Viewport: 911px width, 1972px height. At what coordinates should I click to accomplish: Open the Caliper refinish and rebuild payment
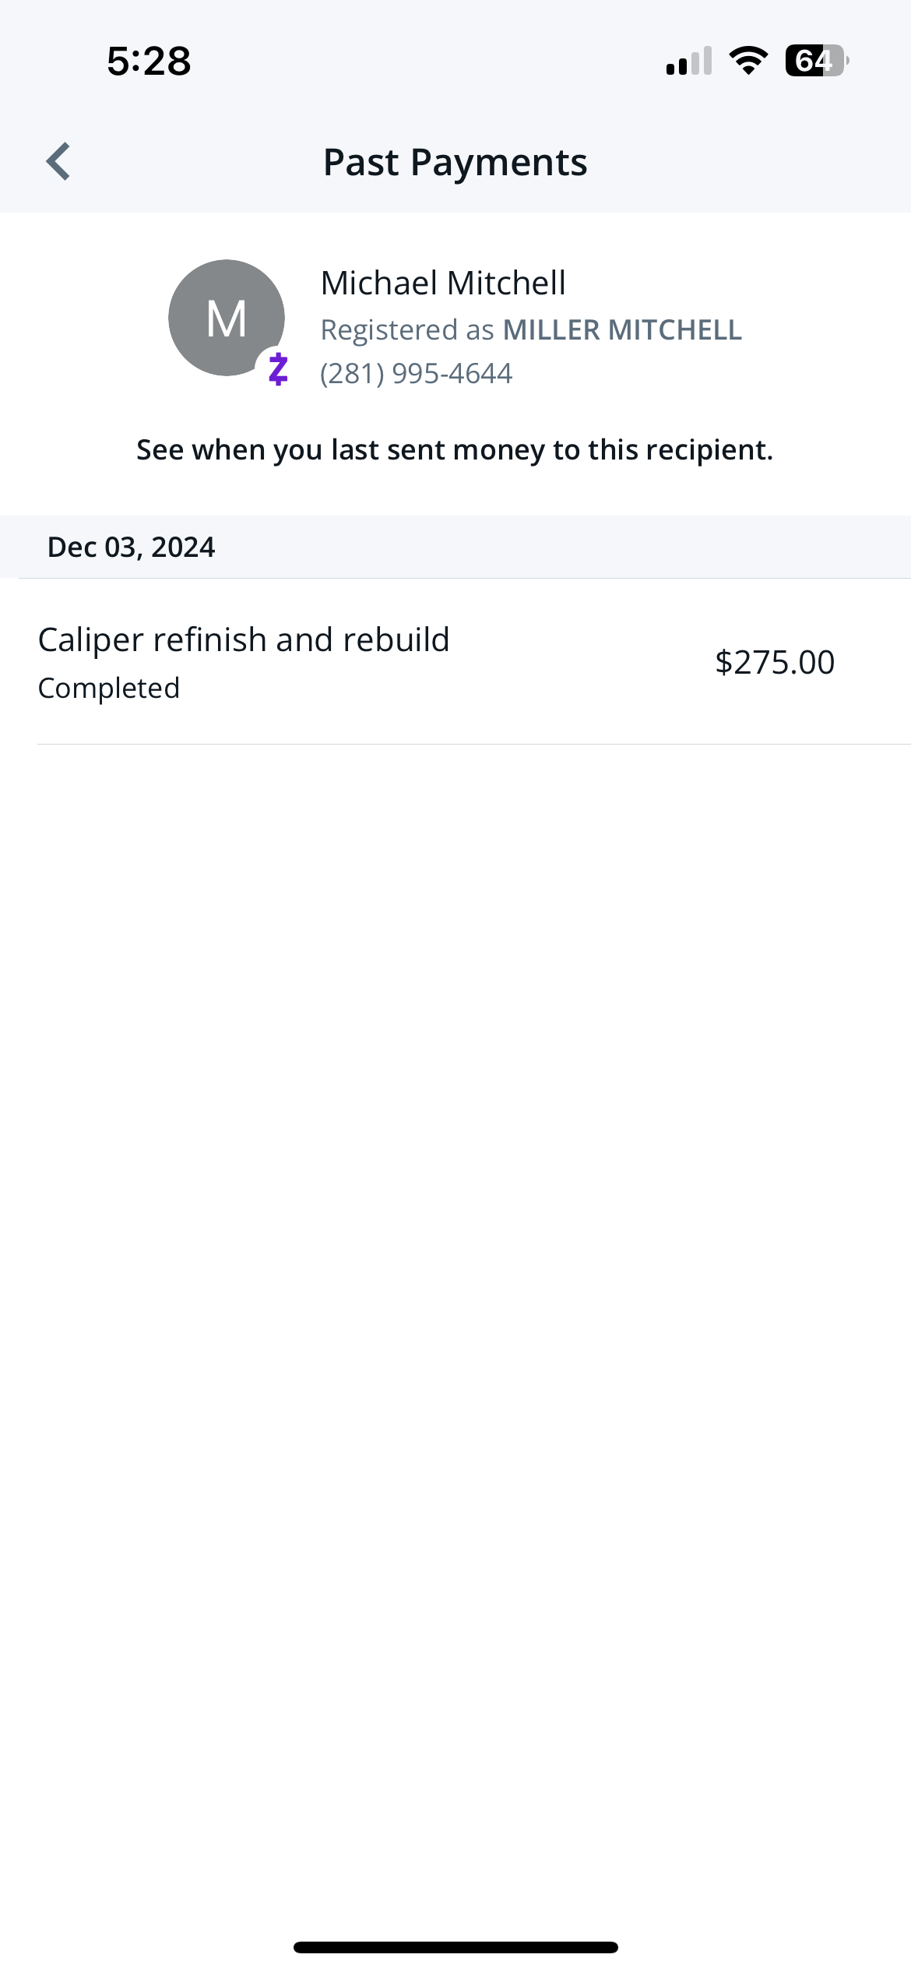pyautogui.click(x=455, y=661)
